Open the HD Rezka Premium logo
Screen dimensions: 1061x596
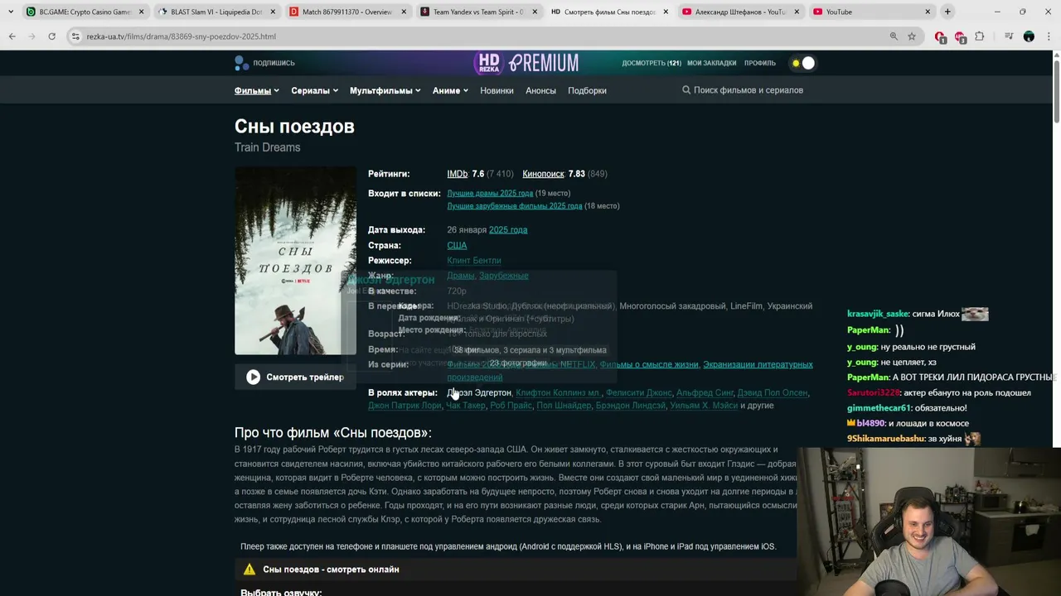coord(526,63)
